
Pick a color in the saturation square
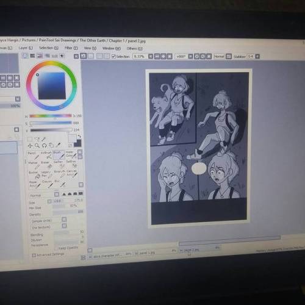click(x=52, y=85)
